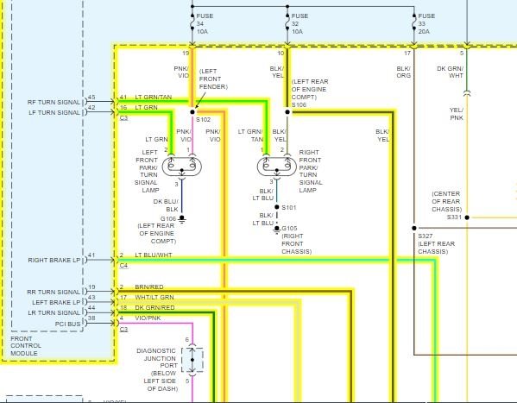Viewport: 517px width, 403px height.
Task: Click the 'BRN/RED' wire label
Action: pyautogui.click(x=149, y=287)
